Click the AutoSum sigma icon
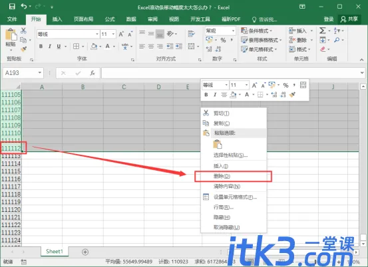 (x=323, y=31)
